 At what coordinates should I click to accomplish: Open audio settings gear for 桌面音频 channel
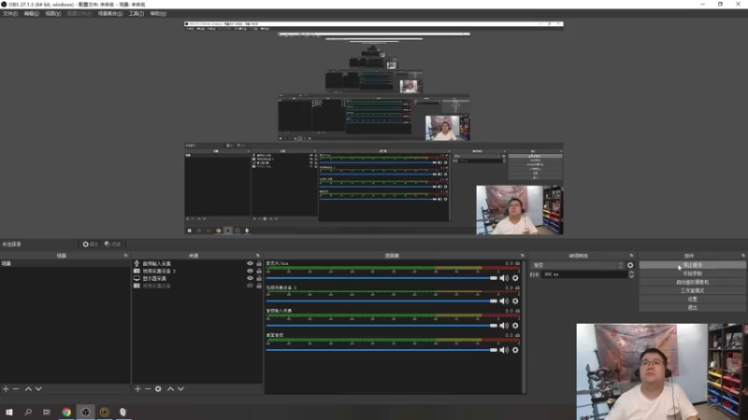[x=515, y=350]
